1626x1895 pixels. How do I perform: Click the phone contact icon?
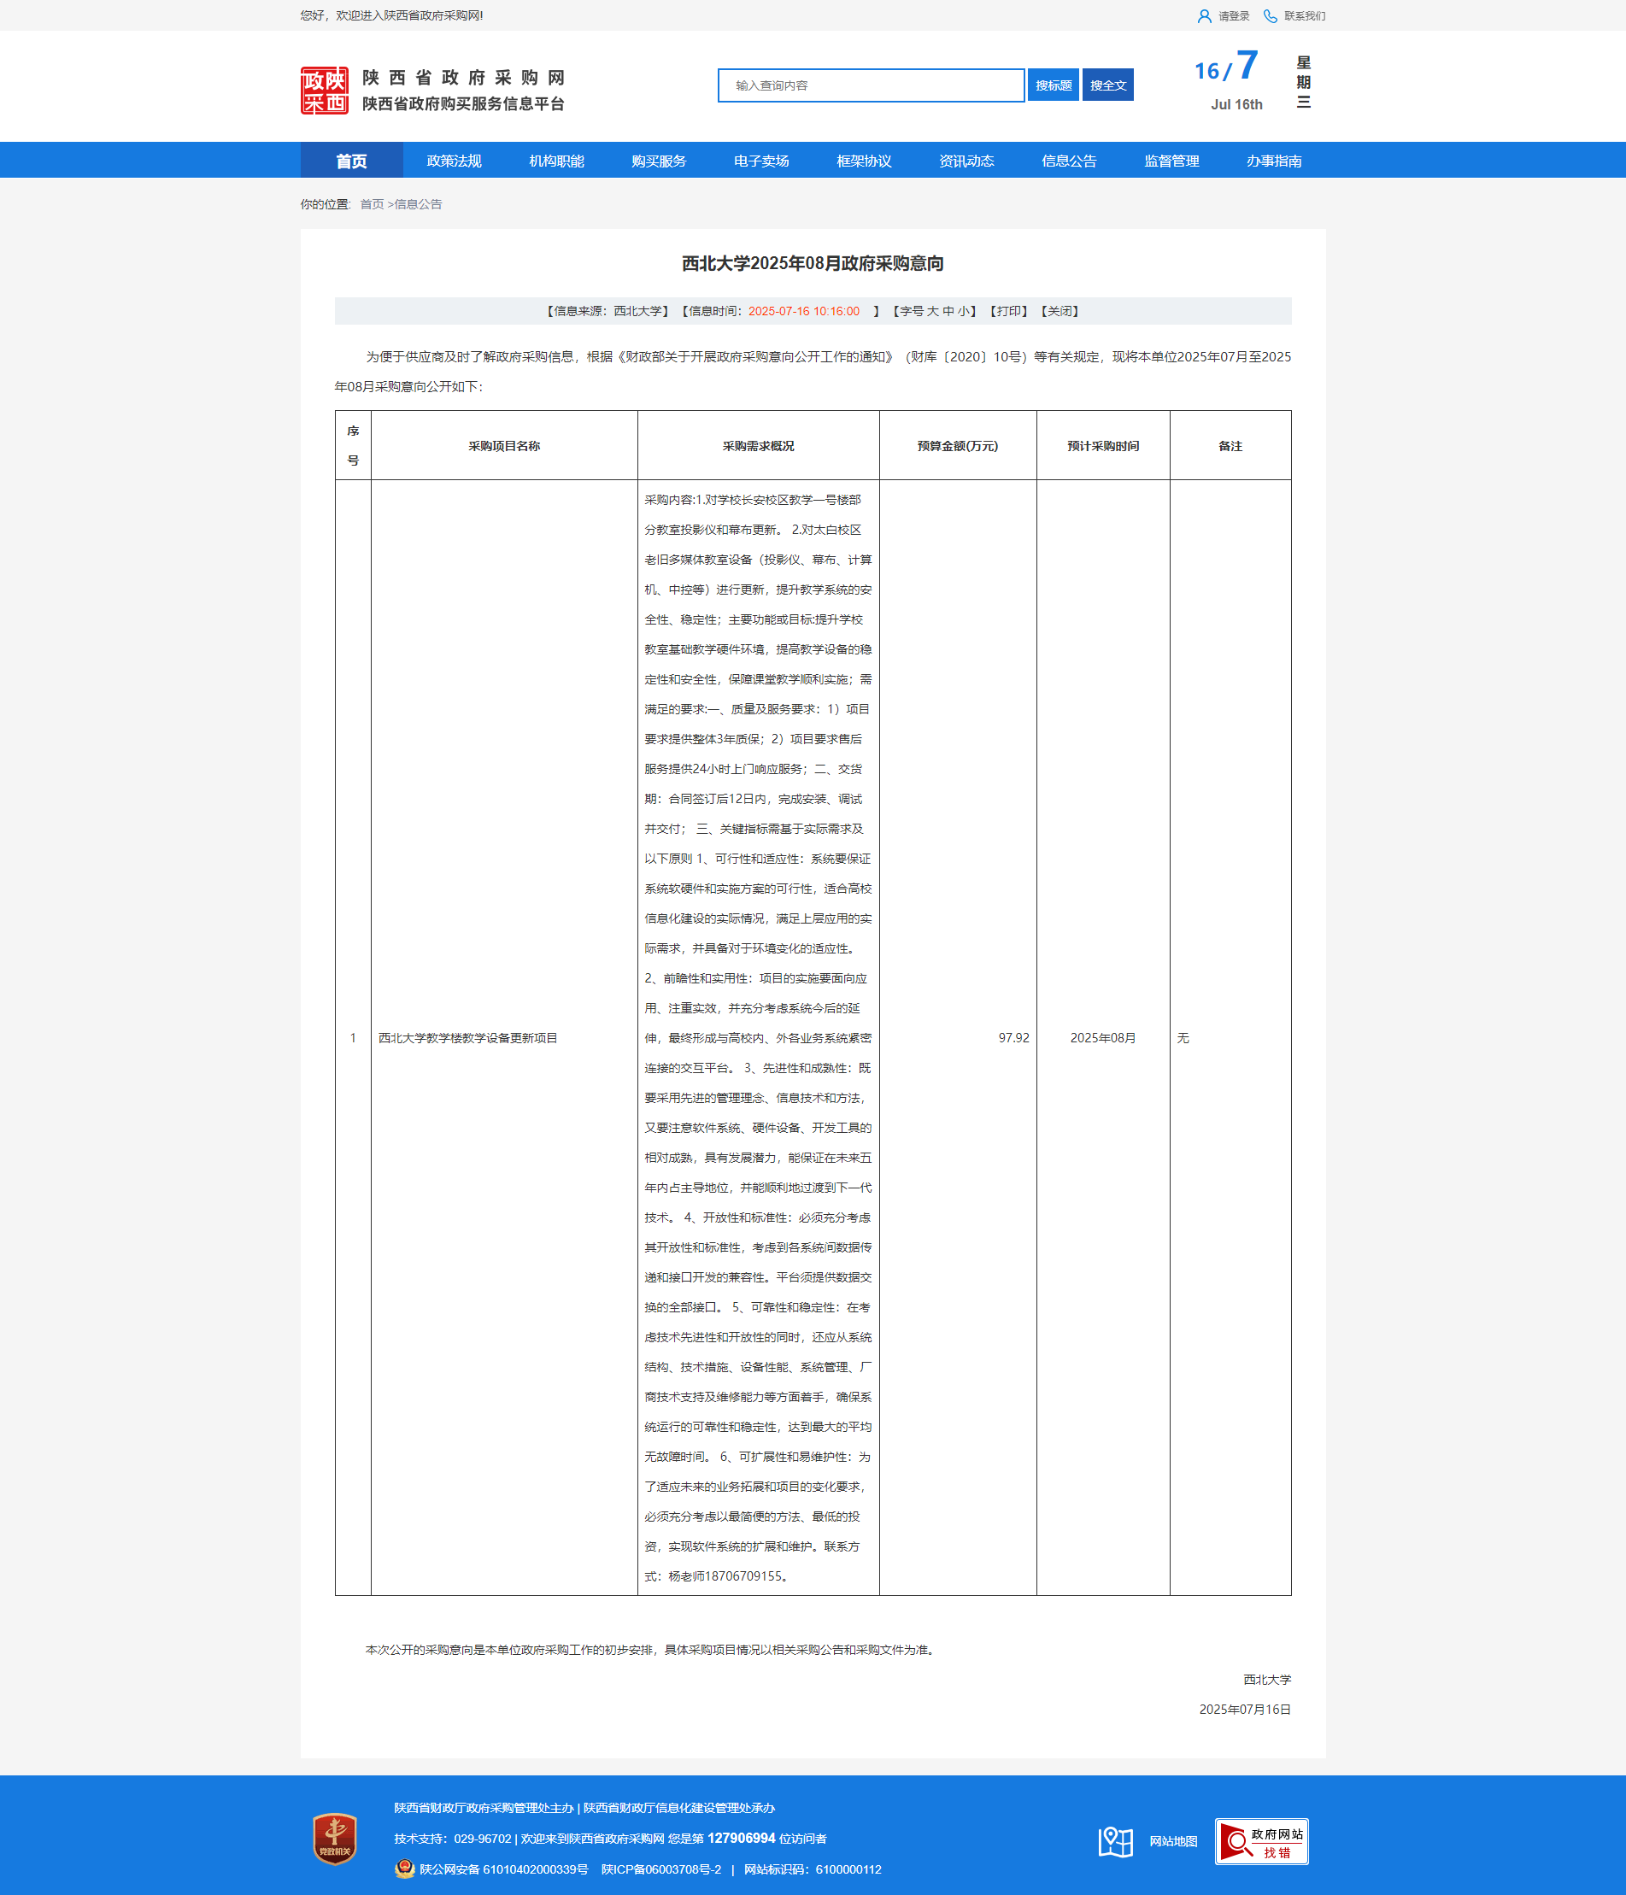click(1270, 16)
